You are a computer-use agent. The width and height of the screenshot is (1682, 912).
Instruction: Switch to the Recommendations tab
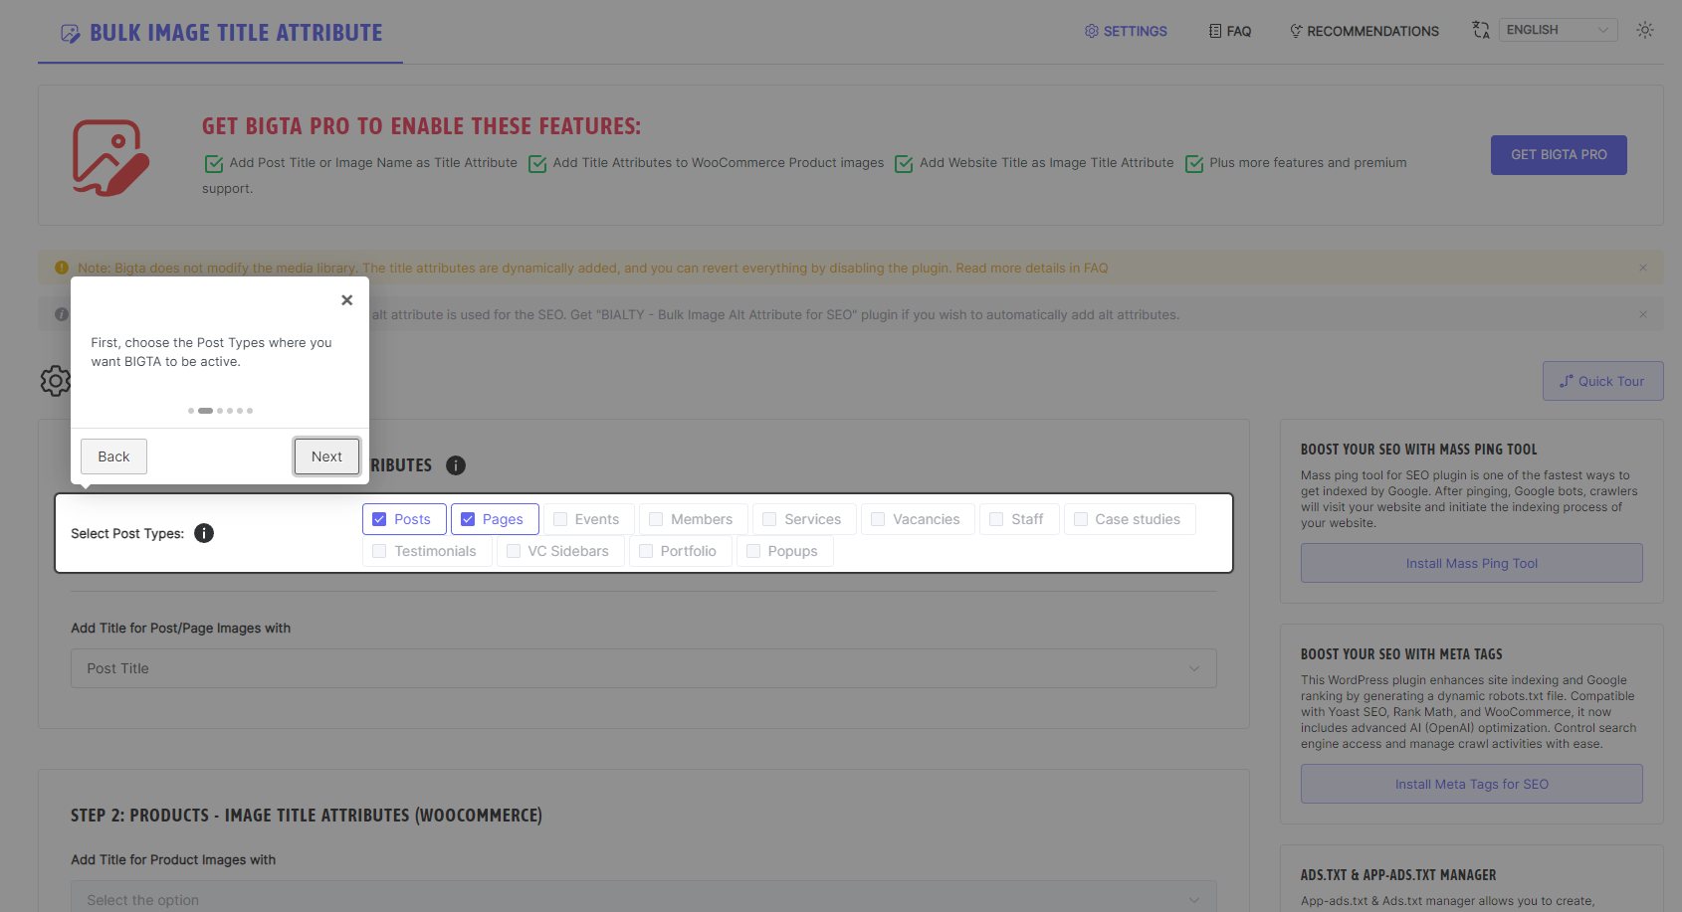(1365, 31)
